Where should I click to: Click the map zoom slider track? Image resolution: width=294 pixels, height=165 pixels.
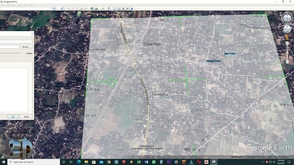pyautogui.click(x=287, y=53)
